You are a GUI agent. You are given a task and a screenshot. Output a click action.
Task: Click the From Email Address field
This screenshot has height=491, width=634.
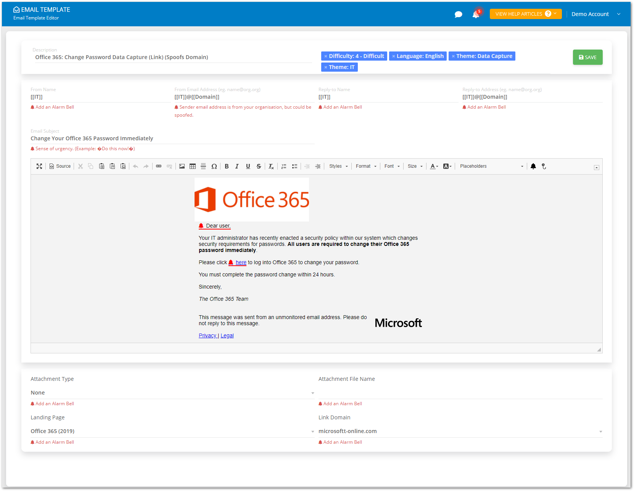coord(245,97)
